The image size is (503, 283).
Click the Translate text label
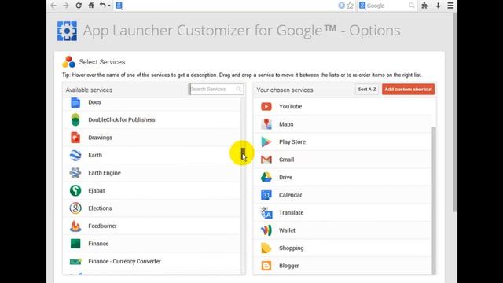291,212
